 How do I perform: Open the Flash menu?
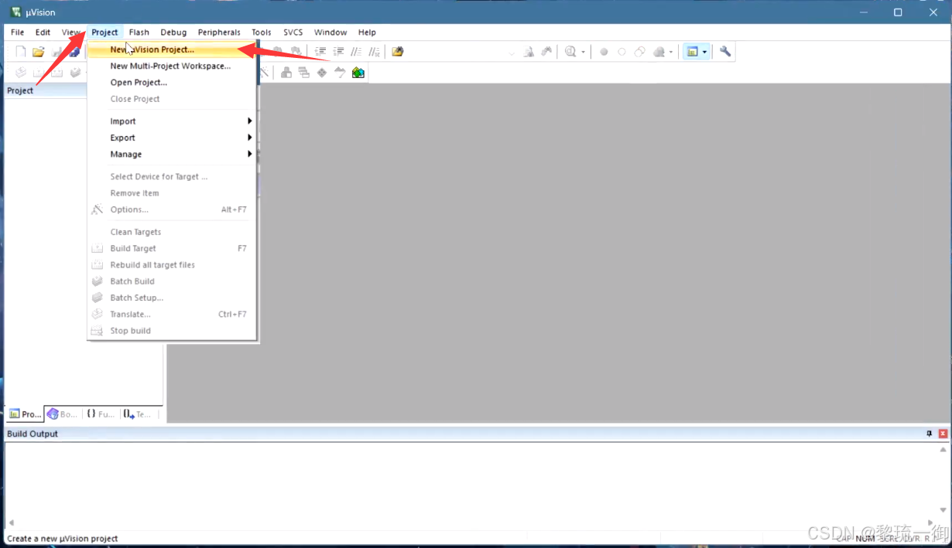139,32
